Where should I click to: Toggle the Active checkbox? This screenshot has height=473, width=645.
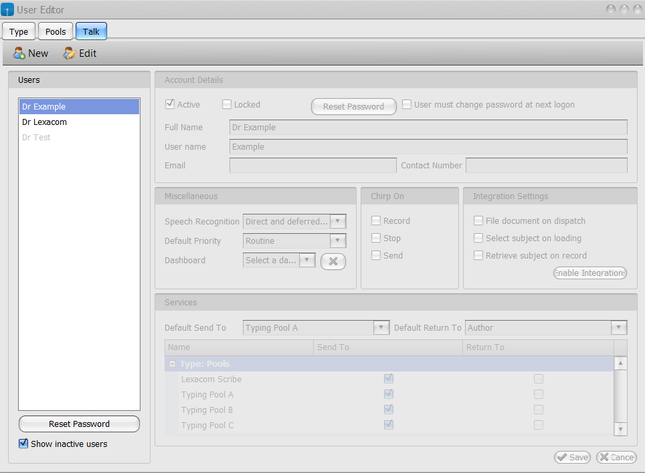click(169, 104)
